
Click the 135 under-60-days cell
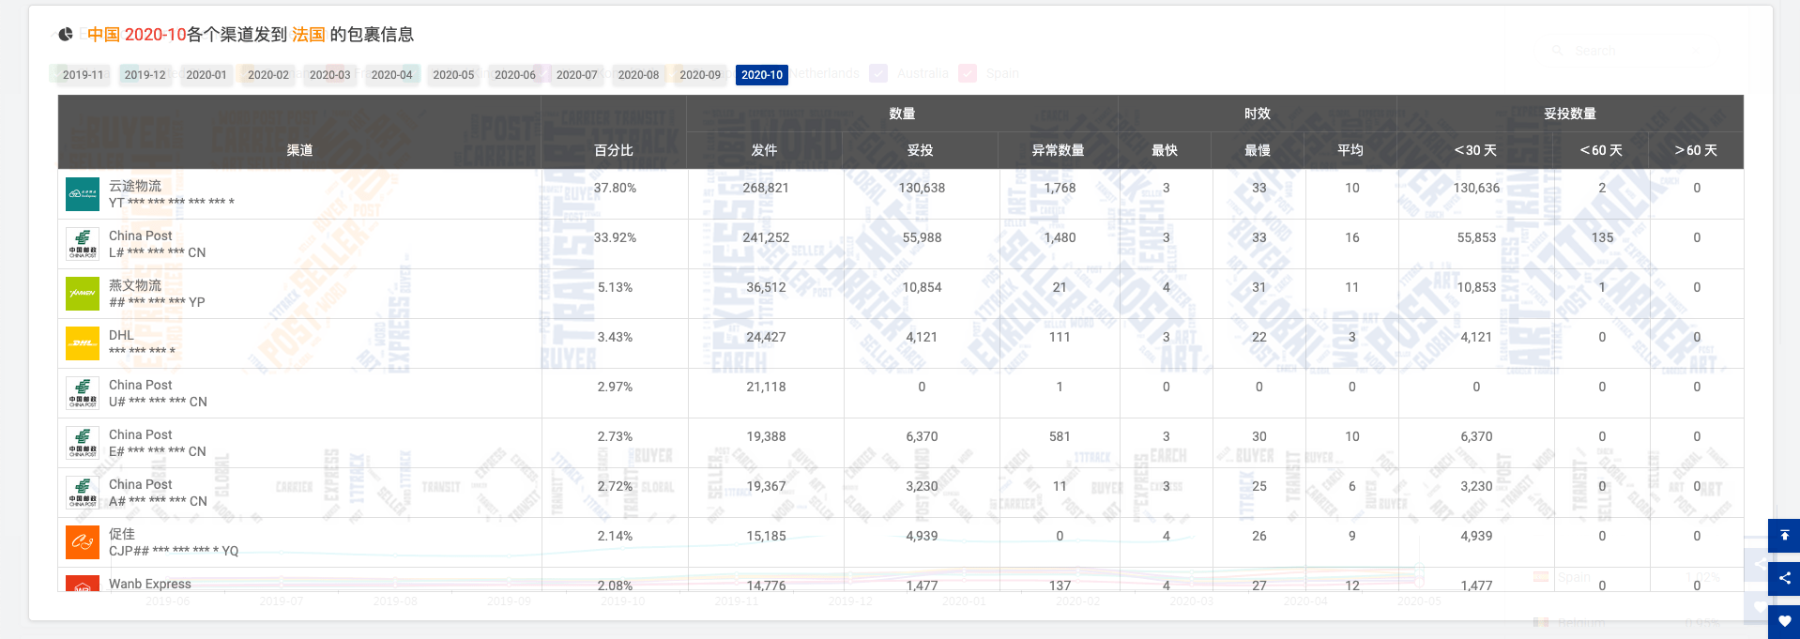1602,237
